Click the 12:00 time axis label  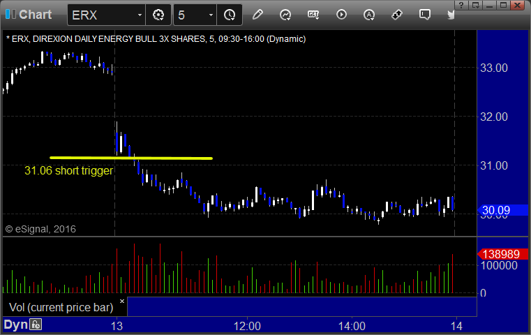[x=247, y=326]
